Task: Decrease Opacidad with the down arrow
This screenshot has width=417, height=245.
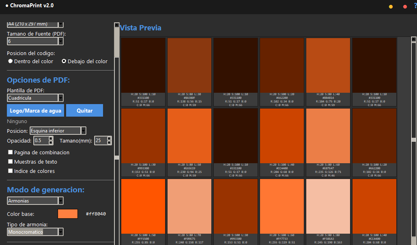Action: (x=51, y=143)
